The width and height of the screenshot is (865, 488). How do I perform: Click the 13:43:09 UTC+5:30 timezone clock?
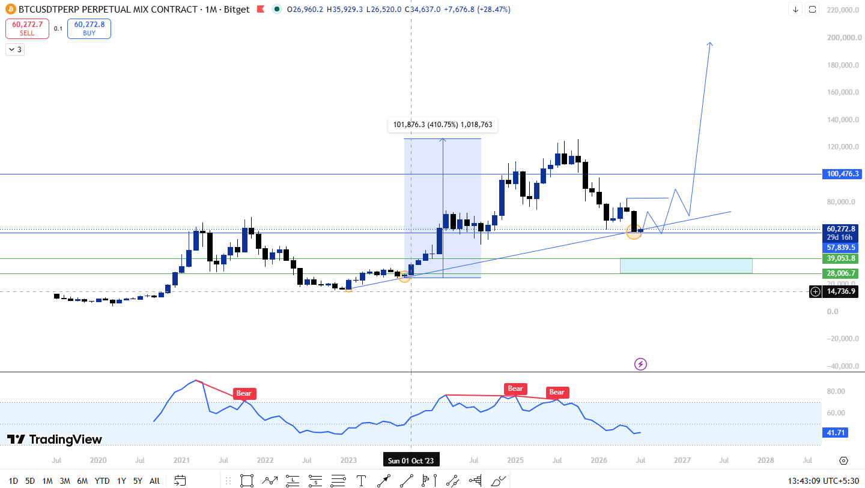823,480
